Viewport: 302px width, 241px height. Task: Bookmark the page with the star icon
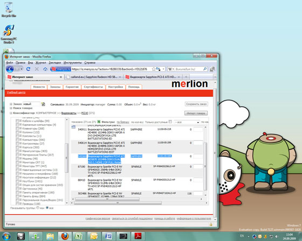point(154,69)
